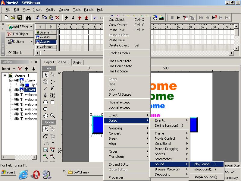Image resolution: width=241 pixels, height=181 pixels.
Task: Select the Ellipse tool
Action: [x=45, y=102]
